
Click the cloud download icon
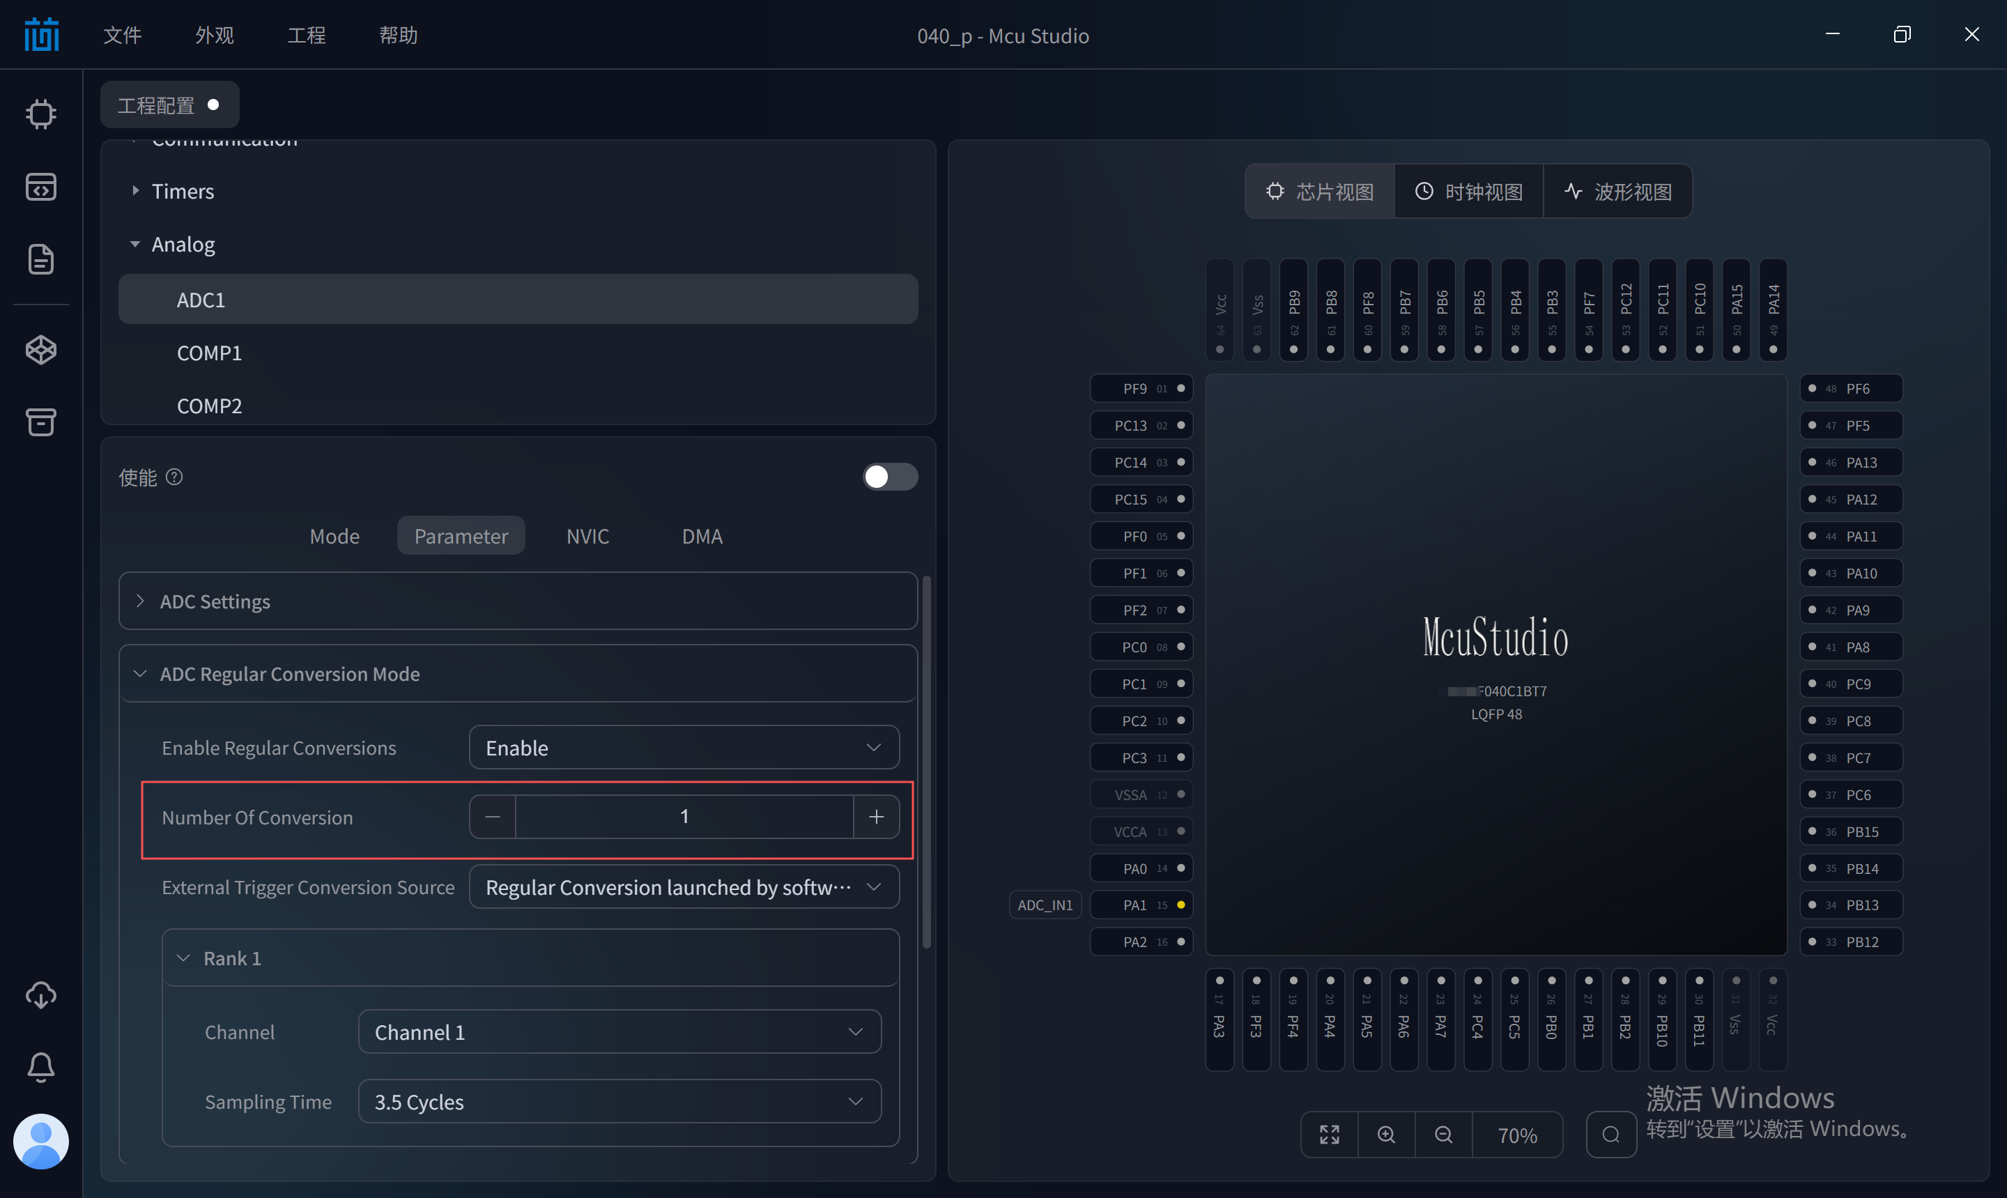coord(40,995)
